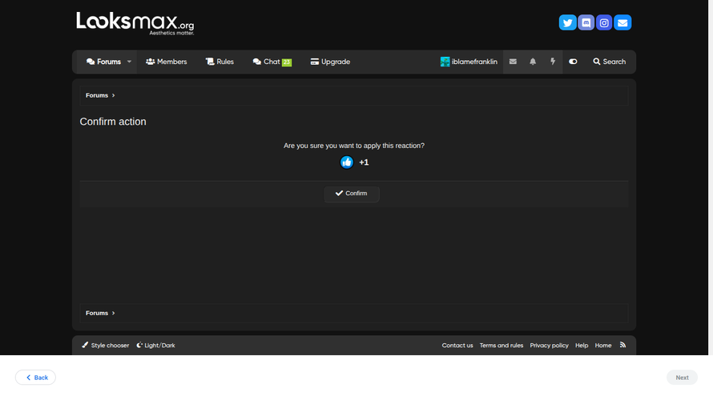
Task: Click the green Chat count badge 23
Action: pos(287,62)
